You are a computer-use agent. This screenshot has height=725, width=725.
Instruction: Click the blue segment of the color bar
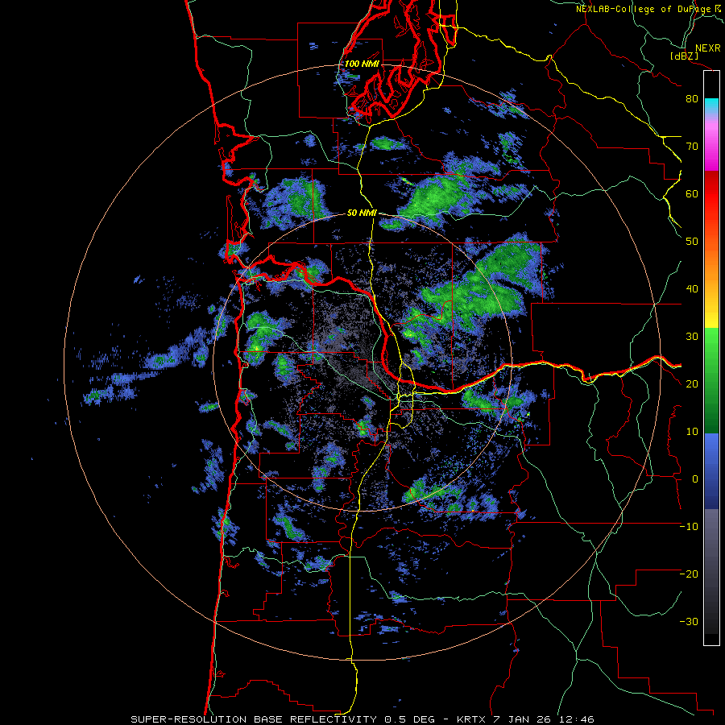711,471
